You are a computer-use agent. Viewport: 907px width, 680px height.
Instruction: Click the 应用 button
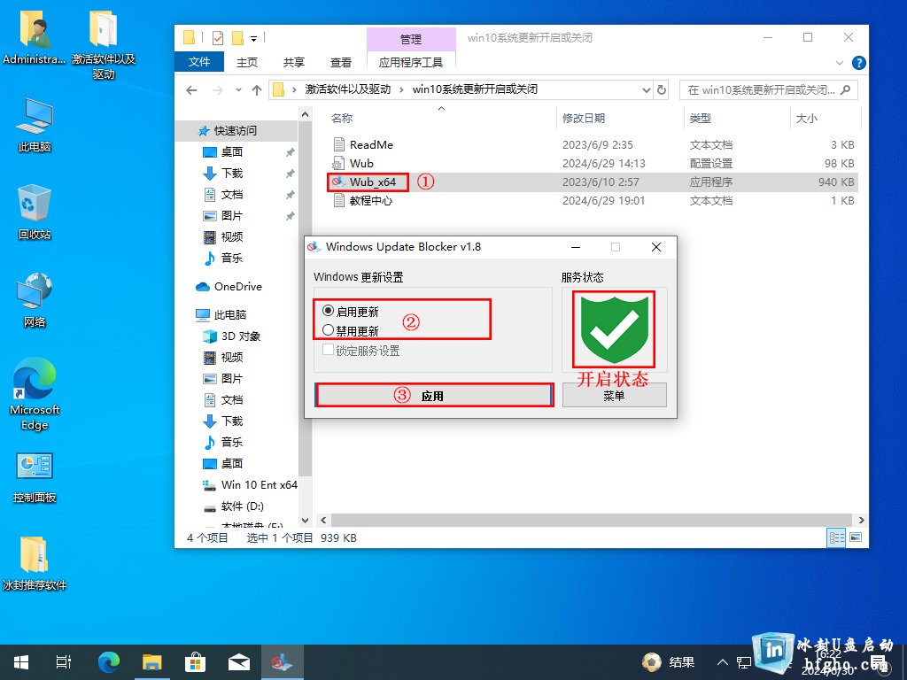point(434,396)
